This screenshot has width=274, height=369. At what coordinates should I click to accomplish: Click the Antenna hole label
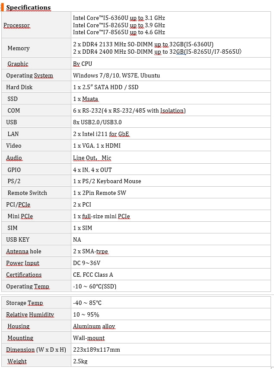click(x=24, y=252)
